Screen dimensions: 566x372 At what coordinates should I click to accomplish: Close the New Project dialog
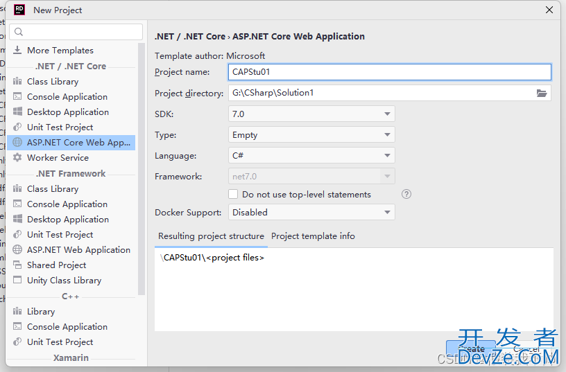point(549,10)
